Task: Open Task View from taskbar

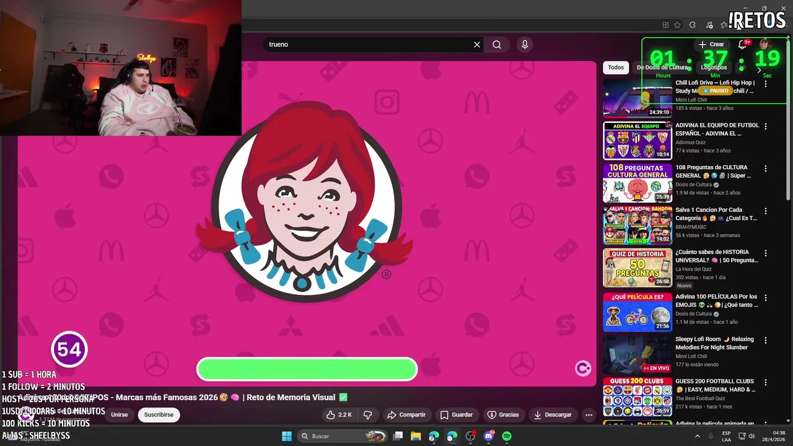Action: [x=398, y=436]
